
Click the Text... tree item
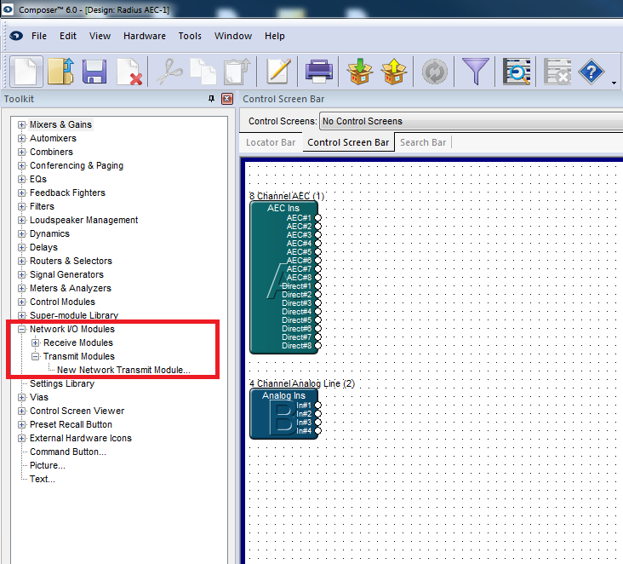(x=43, y=479)
